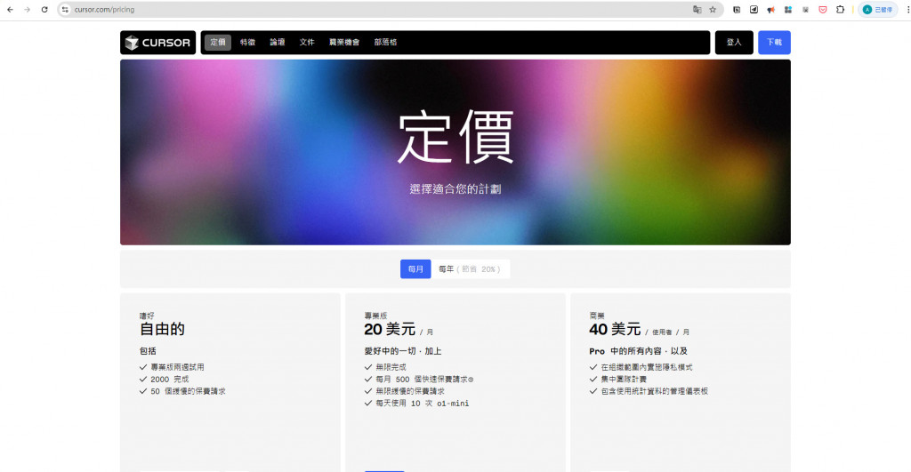Open the Extensions puzzle-piece menu

click(840, 9)
